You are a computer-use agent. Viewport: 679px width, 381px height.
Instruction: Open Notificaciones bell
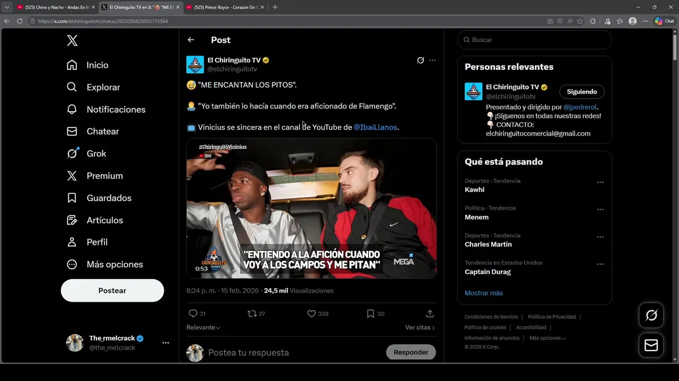tap(106, 110)
